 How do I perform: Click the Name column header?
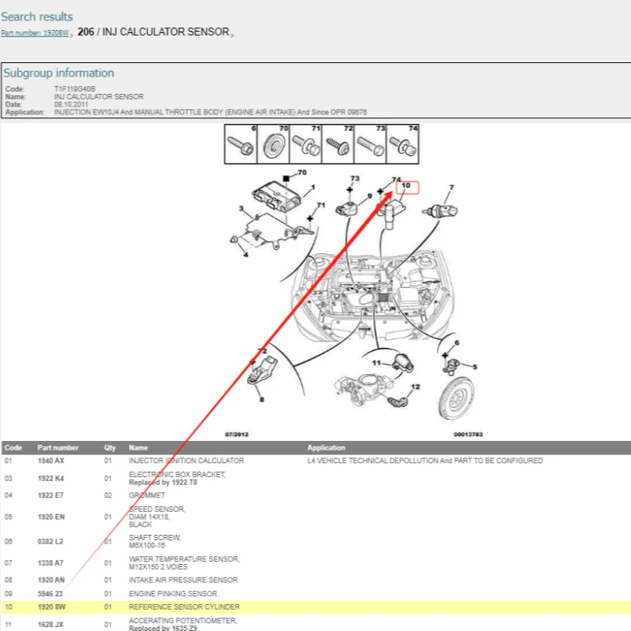point(138,448)
